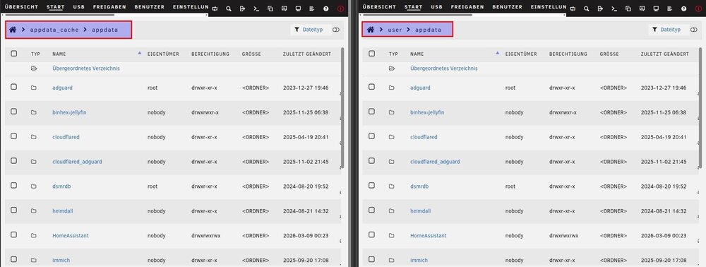
Task: Check the adguard row checkbox in left pane
Action: [14, 87]
